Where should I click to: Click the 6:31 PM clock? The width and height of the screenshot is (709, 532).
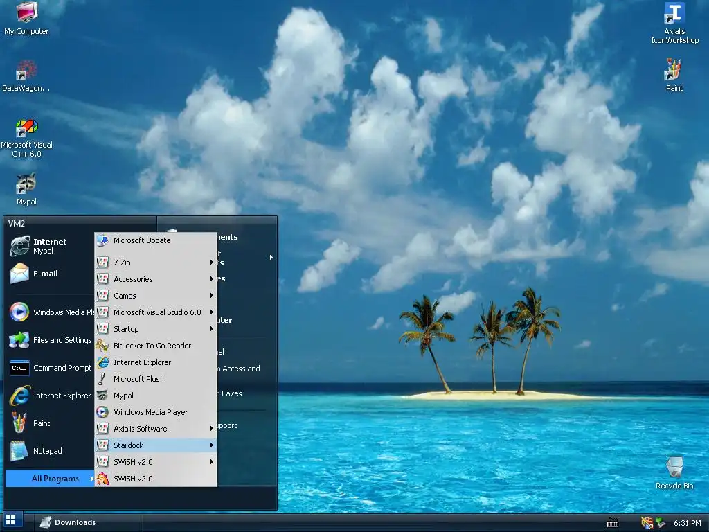click(688, 523)
